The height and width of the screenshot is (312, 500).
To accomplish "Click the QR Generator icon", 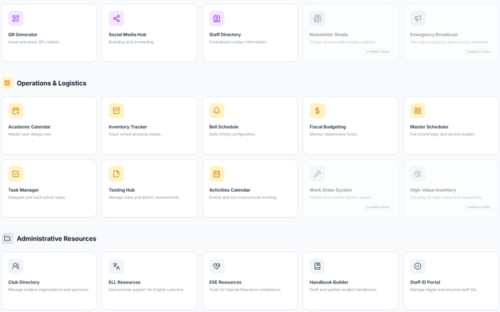I will coord(15,18).
